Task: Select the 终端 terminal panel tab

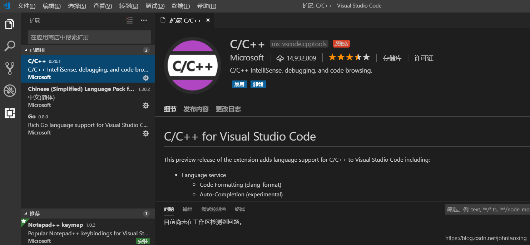Action: 240,209
